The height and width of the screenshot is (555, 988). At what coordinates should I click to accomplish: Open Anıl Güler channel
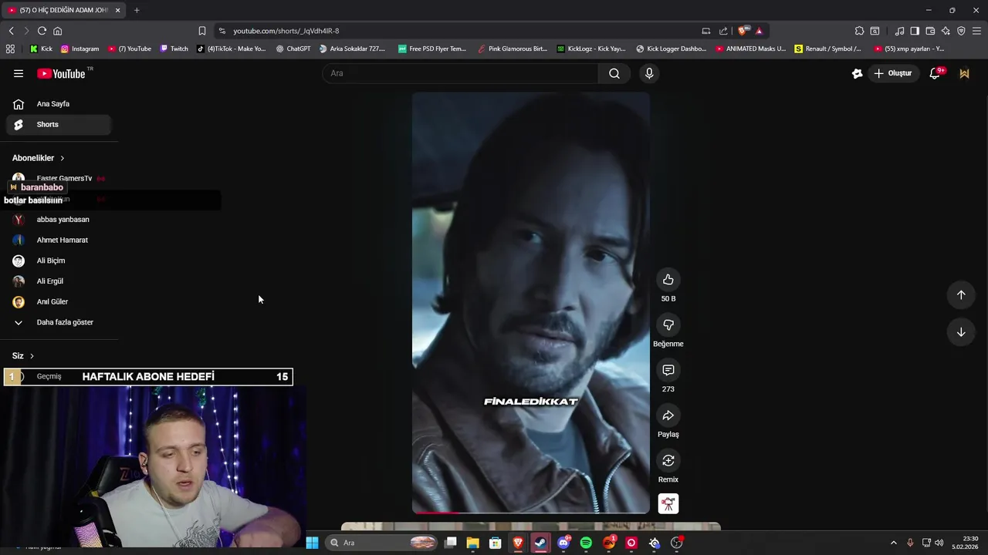coord(59,301)
